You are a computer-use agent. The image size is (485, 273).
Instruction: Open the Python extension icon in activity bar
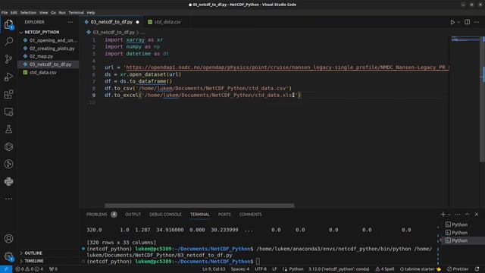(x=8, y=181)
